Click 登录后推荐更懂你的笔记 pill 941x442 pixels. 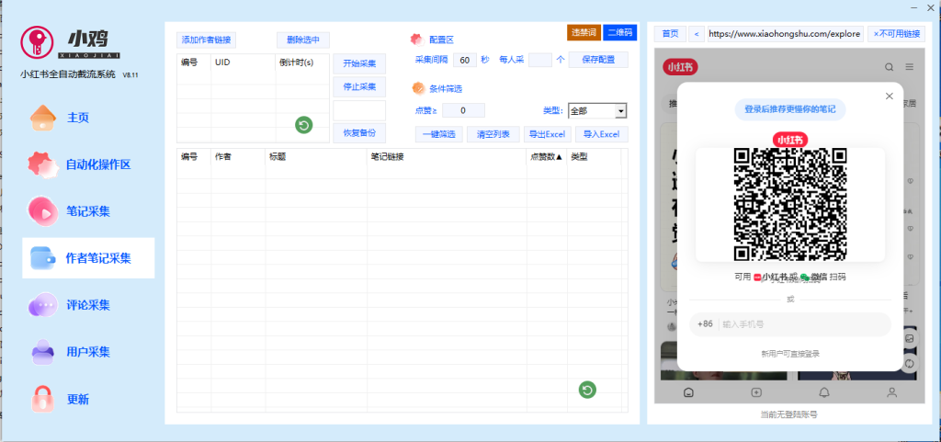pyautogui.click(x=789, y=109)
